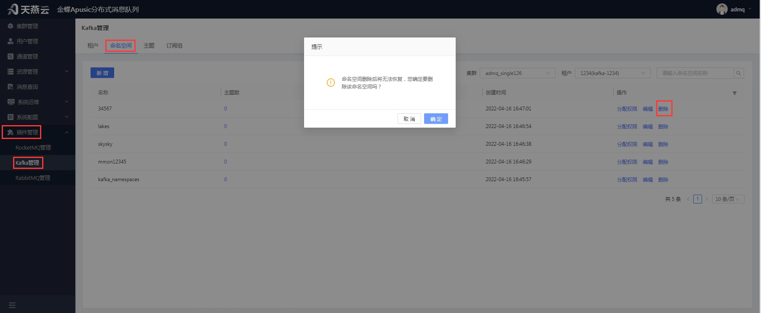The height and width of the screenshot is (313, 761).
Task: Click 编辑 for namespace lakes
Action: pos(648,127)
